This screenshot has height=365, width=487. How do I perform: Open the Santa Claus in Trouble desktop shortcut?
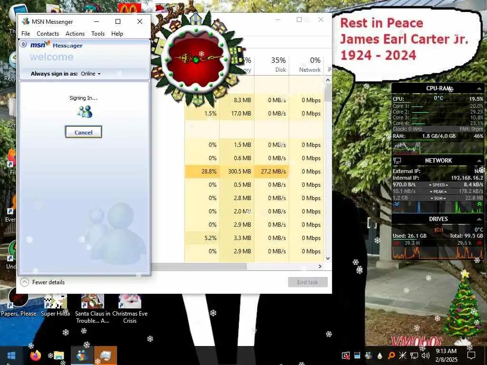click(93, 309)
